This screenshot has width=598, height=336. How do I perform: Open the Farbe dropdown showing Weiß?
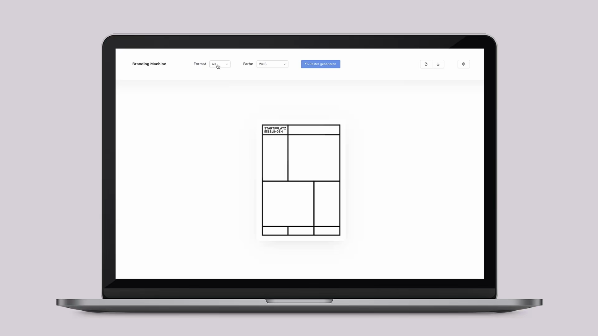click(272, 64)
